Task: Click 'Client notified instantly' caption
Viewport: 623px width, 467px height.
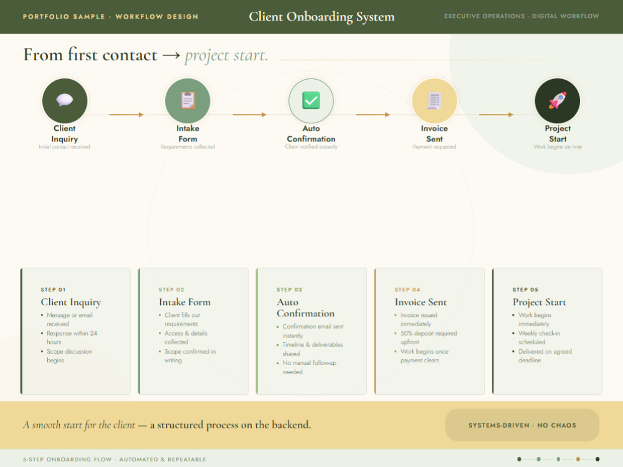Action: 311,147
